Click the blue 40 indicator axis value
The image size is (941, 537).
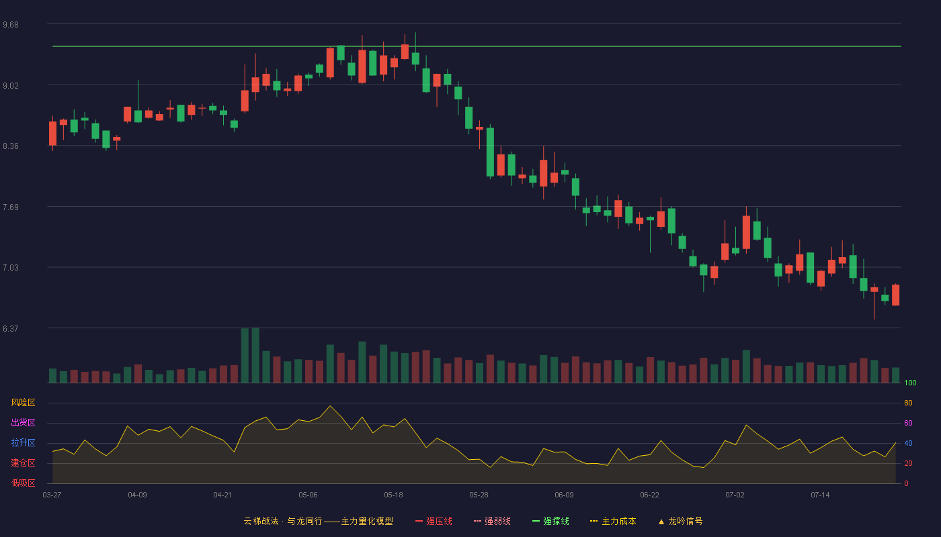[908, 443]
